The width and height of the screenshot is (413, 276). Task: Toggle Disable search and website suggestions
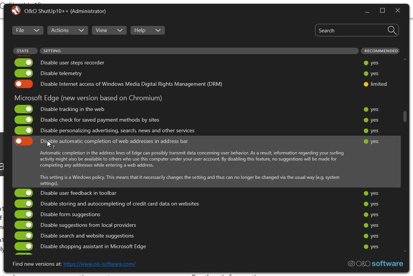click(24, 235)
